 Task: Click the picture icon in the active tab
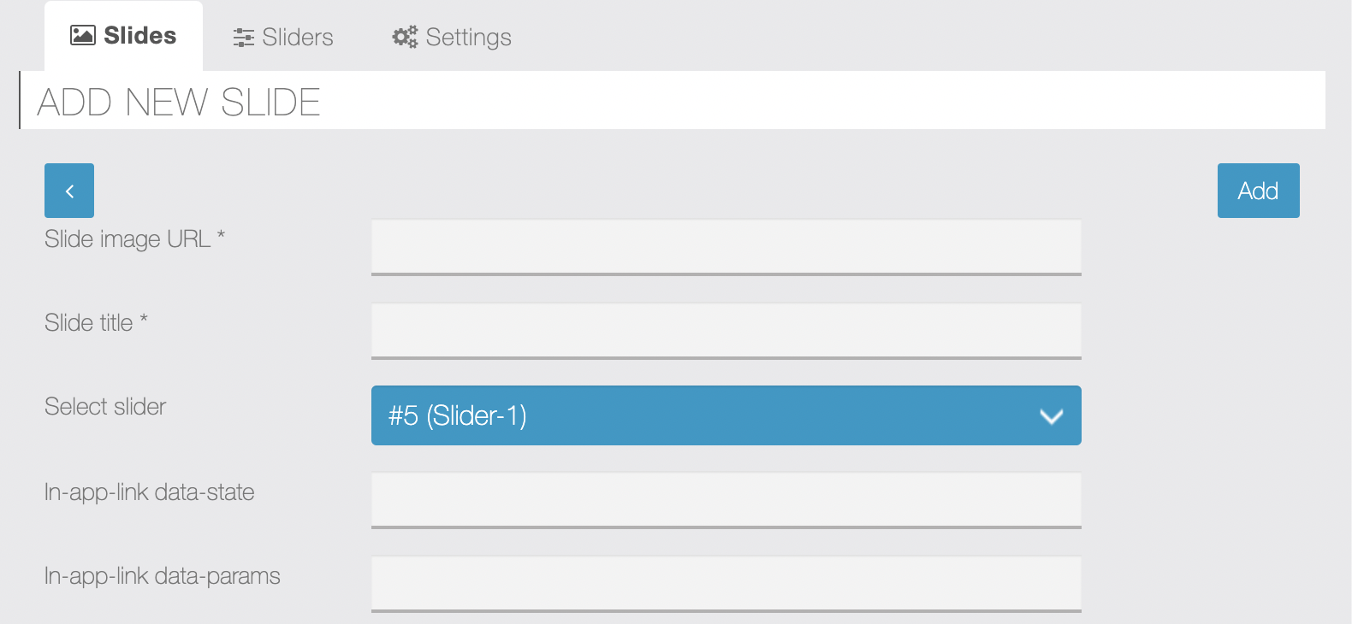pos(81,35)
